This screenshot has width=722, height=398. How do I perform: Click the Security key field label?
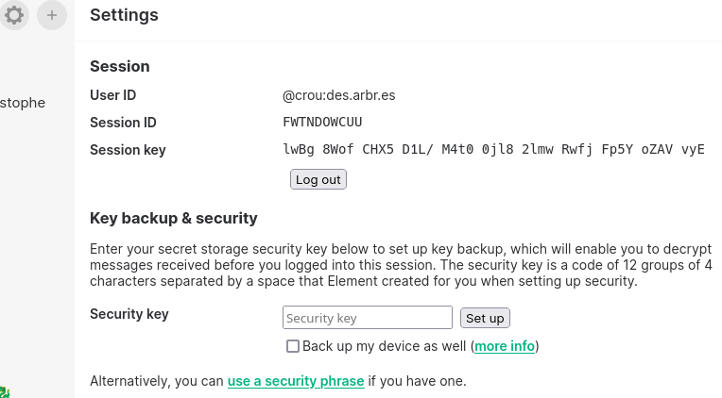coord(129,314)
